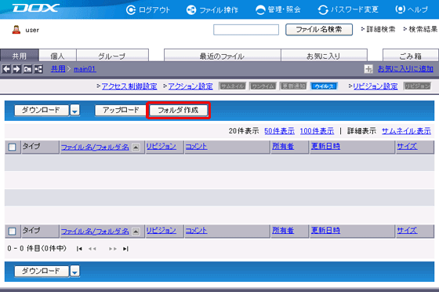The width and height of the screenshot is (439, 292).
Task: Open the アクセス制御設定 link
Action: 129,86
